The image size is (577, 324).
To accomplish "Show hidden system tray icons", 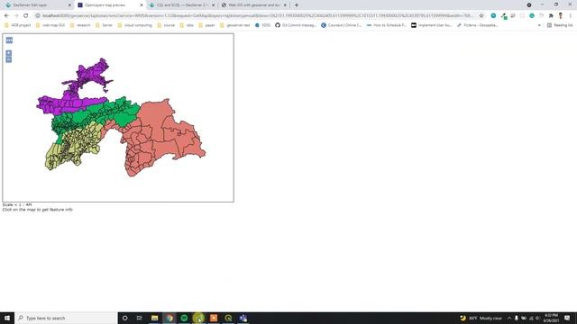I will [x=509, y=318].
